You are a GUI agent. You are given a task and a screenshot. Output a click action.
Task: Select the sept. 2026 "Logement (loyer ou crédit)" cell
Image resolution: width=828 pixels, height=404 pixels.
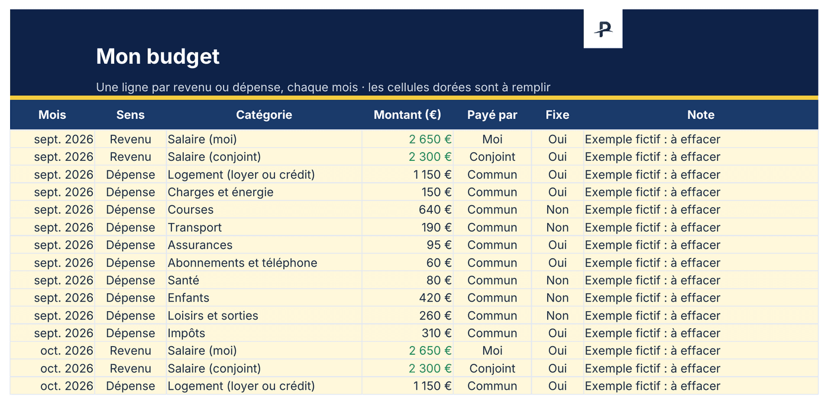pos(264,174)
